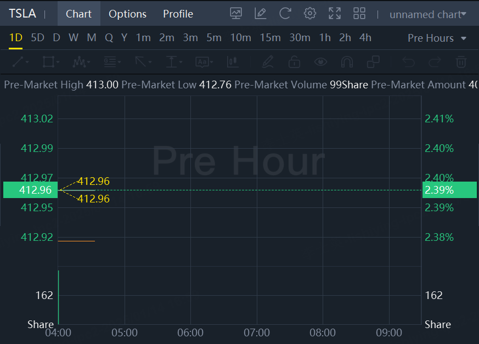
Task: Open the Pre Hours session dropdown
Action: [437, 38]
